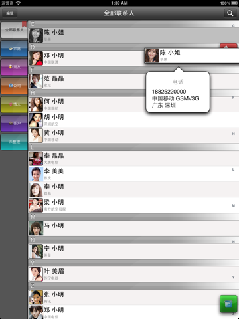Click the 编辑 edit button
The image size is (239, 319).
(10, 13)
